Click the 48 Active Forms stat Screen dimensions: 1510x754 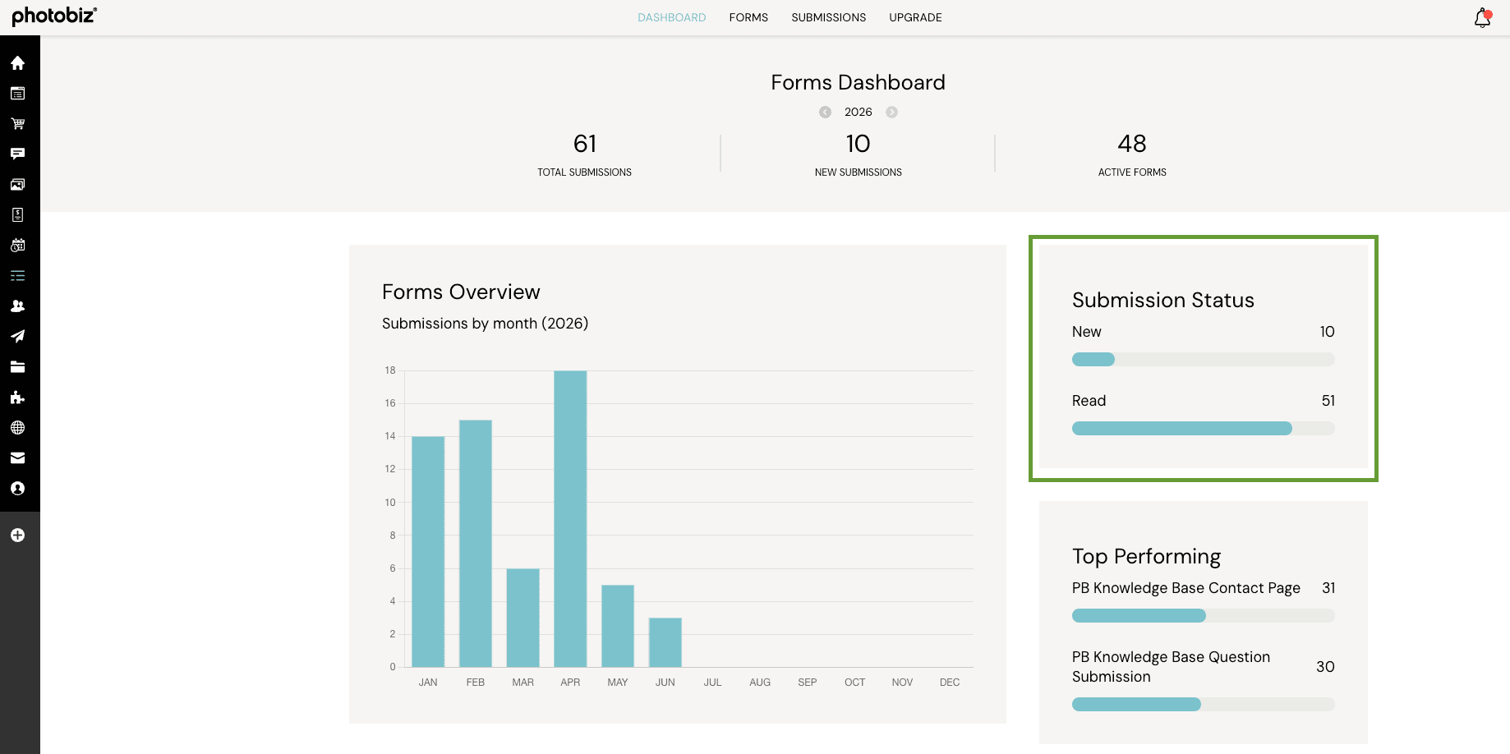[x=1132, y=154]
